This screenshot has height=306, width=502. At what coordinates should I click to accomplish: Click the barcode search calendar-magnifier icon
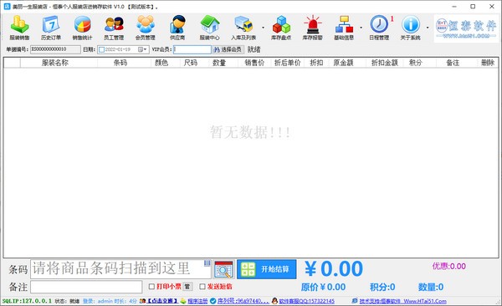point(223,269)
